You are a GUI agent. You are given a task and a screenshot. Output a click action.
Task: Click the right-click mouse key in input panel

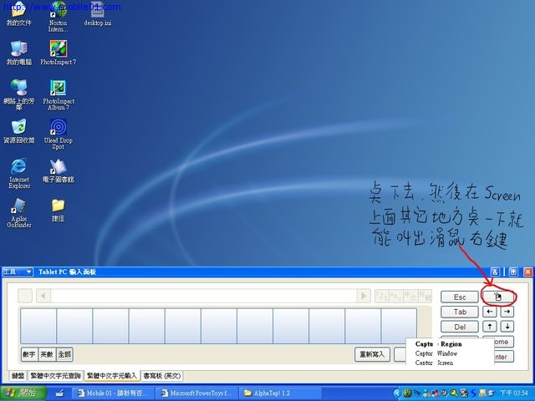[498, 297]
